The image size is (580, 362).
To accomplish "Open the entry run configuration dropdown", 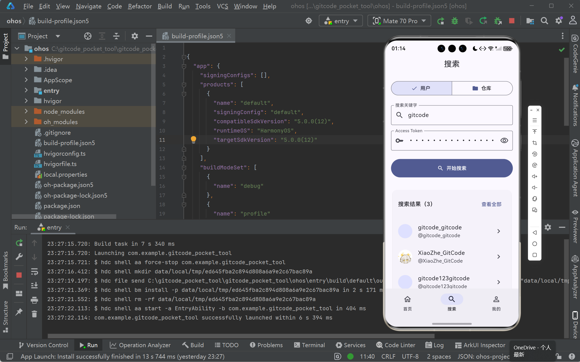I will click(x=341, y=21).
